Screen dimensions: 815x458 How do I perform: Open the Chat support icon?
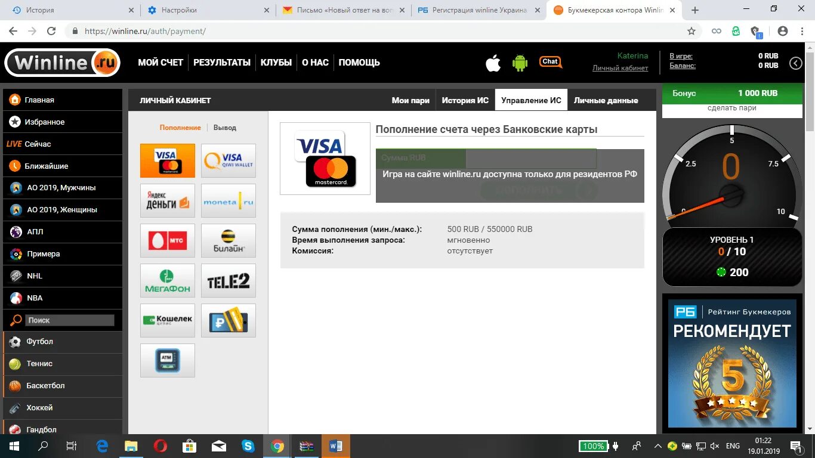click(551, 62)
